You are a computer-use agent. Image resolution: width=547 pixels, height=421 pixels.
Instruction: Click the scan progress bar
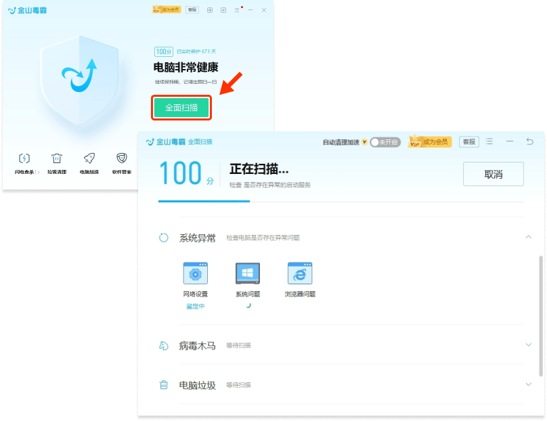coord(341,201)
